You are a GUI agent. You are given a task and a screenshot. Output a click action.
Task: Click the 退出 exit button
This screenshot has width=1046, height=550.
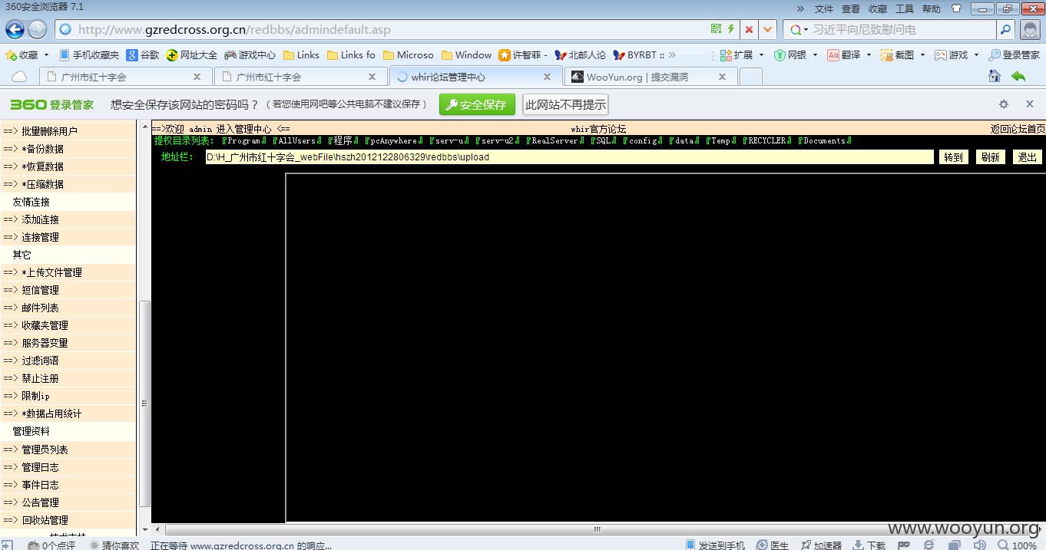pyautogui.click(x=1028, y=157)
